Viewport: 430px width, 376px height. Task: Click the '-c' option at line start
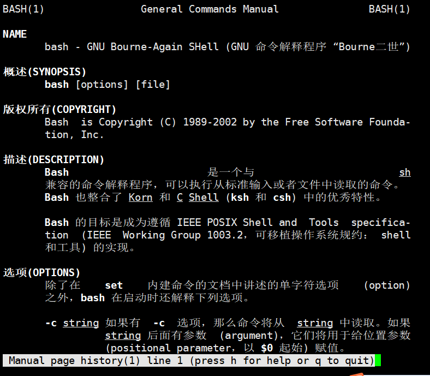coord(51,323)
